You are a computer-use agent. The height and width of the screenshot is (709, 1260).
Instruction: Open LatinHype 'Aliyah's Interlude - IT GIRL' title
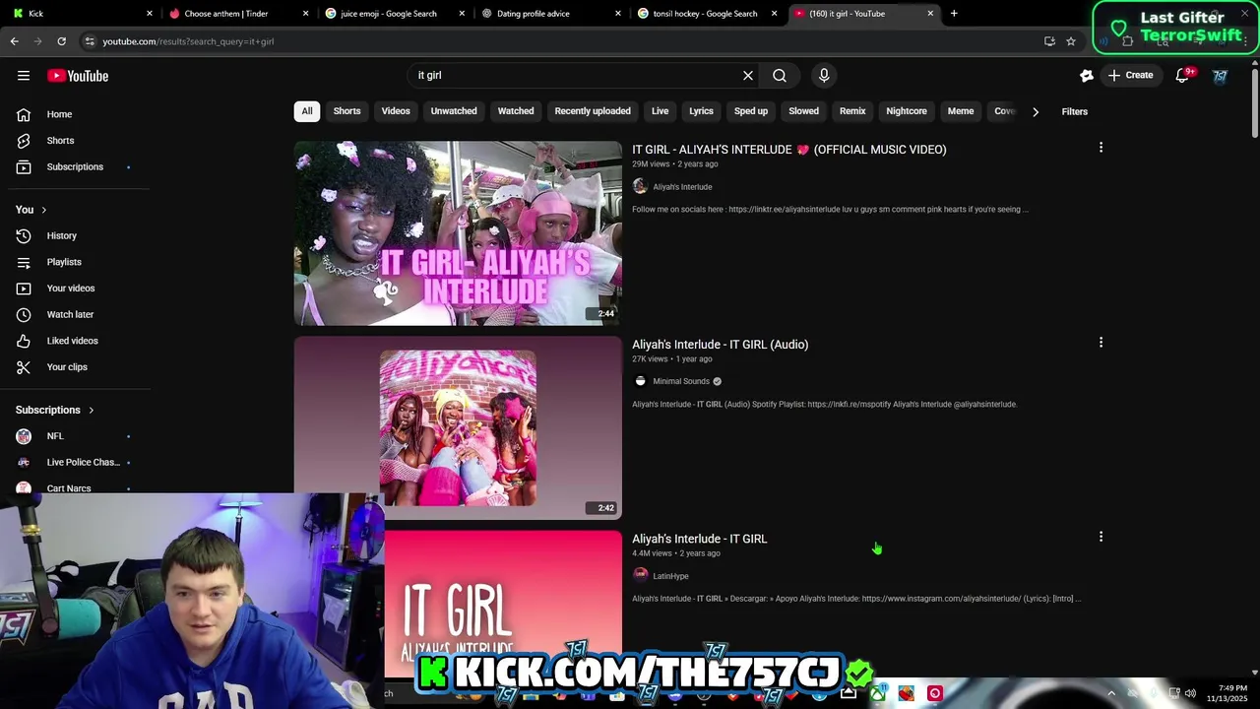(699, 539)
